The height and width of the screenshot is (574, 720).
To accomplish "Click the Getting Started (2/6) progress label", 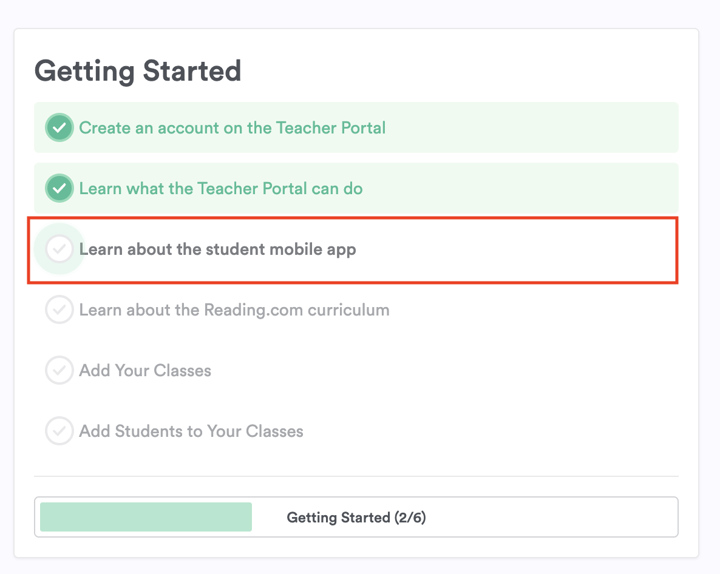I will tap(356, 518).
